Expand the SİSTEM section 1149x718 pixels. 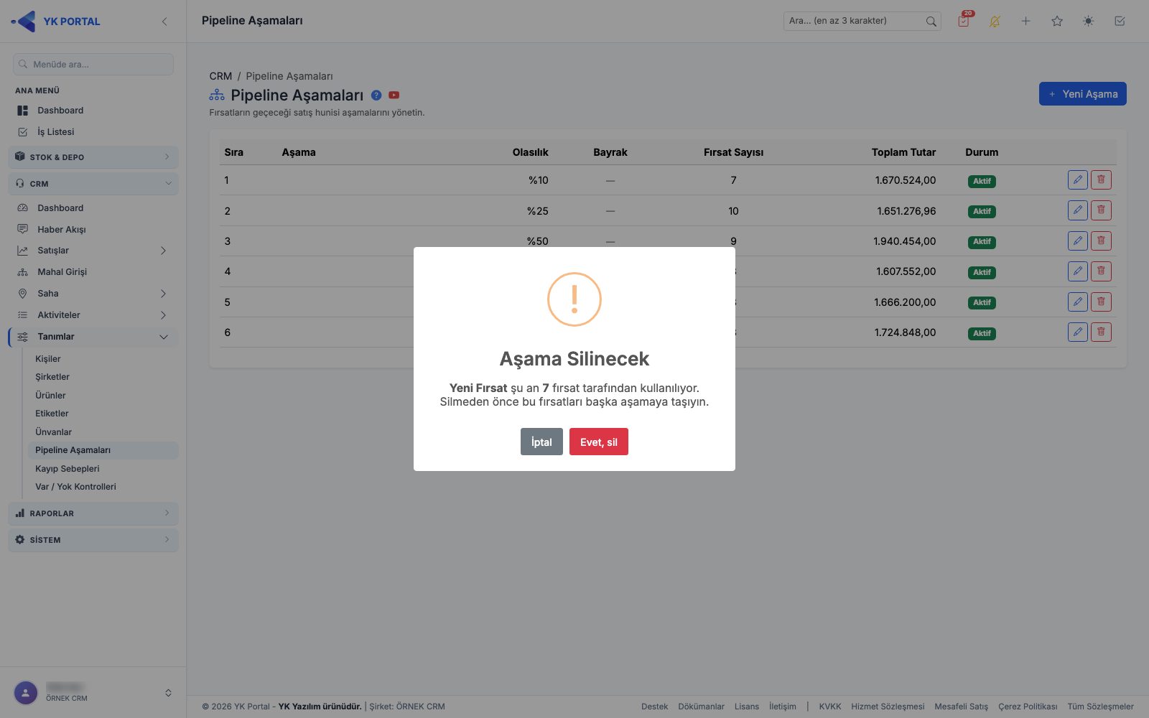[x=93, y=540]
